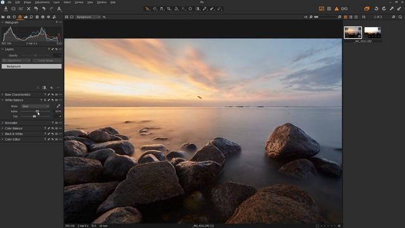The image size is (405, 228).
Task: Open the Color tool tab
Action: tap(20, 17)
